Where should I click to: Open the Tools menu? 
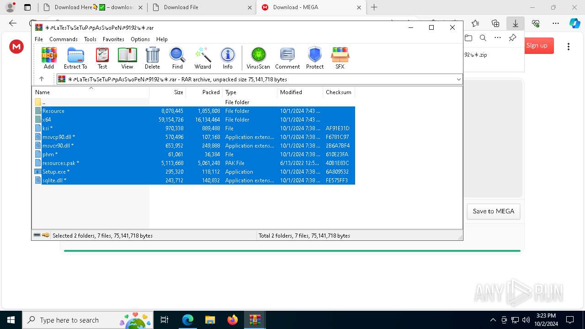(x=90, y=39)
